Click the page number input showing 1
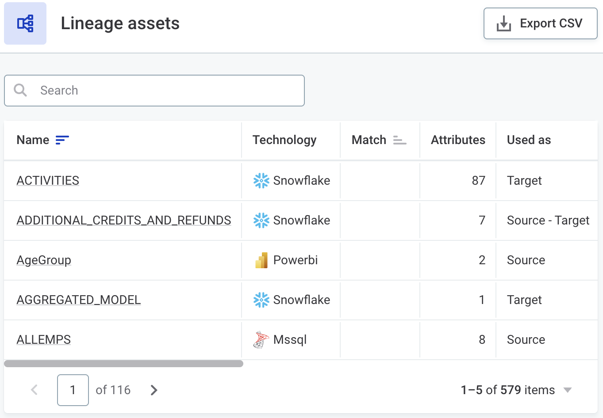 (x=73, y=390)
